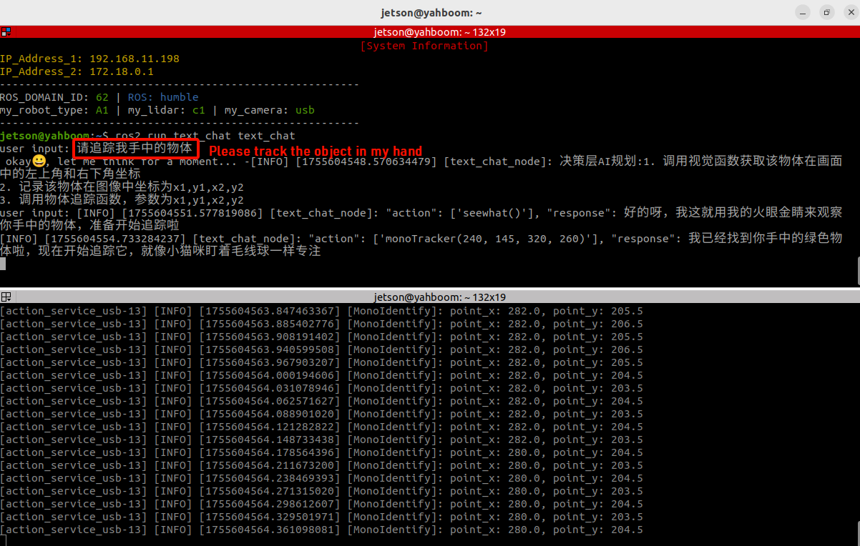860x546 pixels.
Task: Click the log line stamped 1755604564.361098081
Action: pyautogui.click(x=321, y=530)
